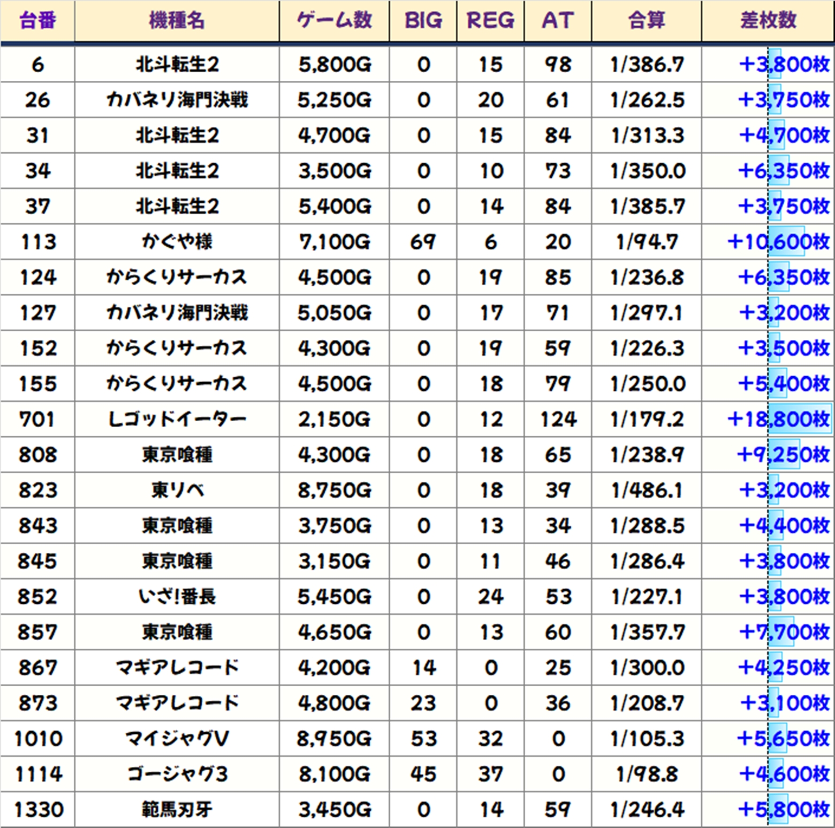Click the 東リベ machine name cell
Image resolution: width=835 pixels, height=828 pixels.
tap(177, 490)
